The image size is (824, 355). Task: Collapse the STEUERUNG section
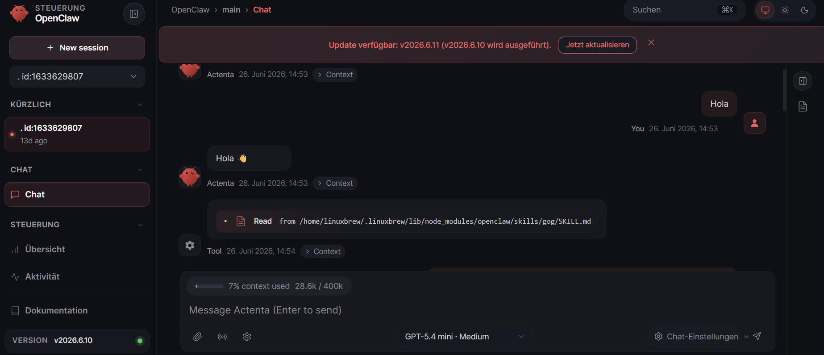140,225
